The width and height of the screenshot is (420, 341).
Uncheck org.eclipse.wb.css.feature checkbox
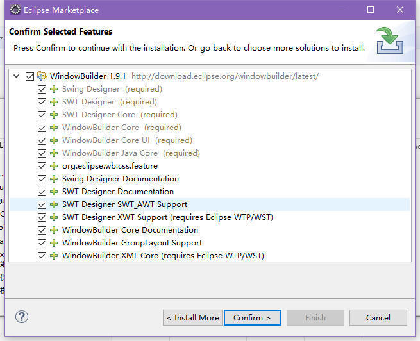point(42,166)
